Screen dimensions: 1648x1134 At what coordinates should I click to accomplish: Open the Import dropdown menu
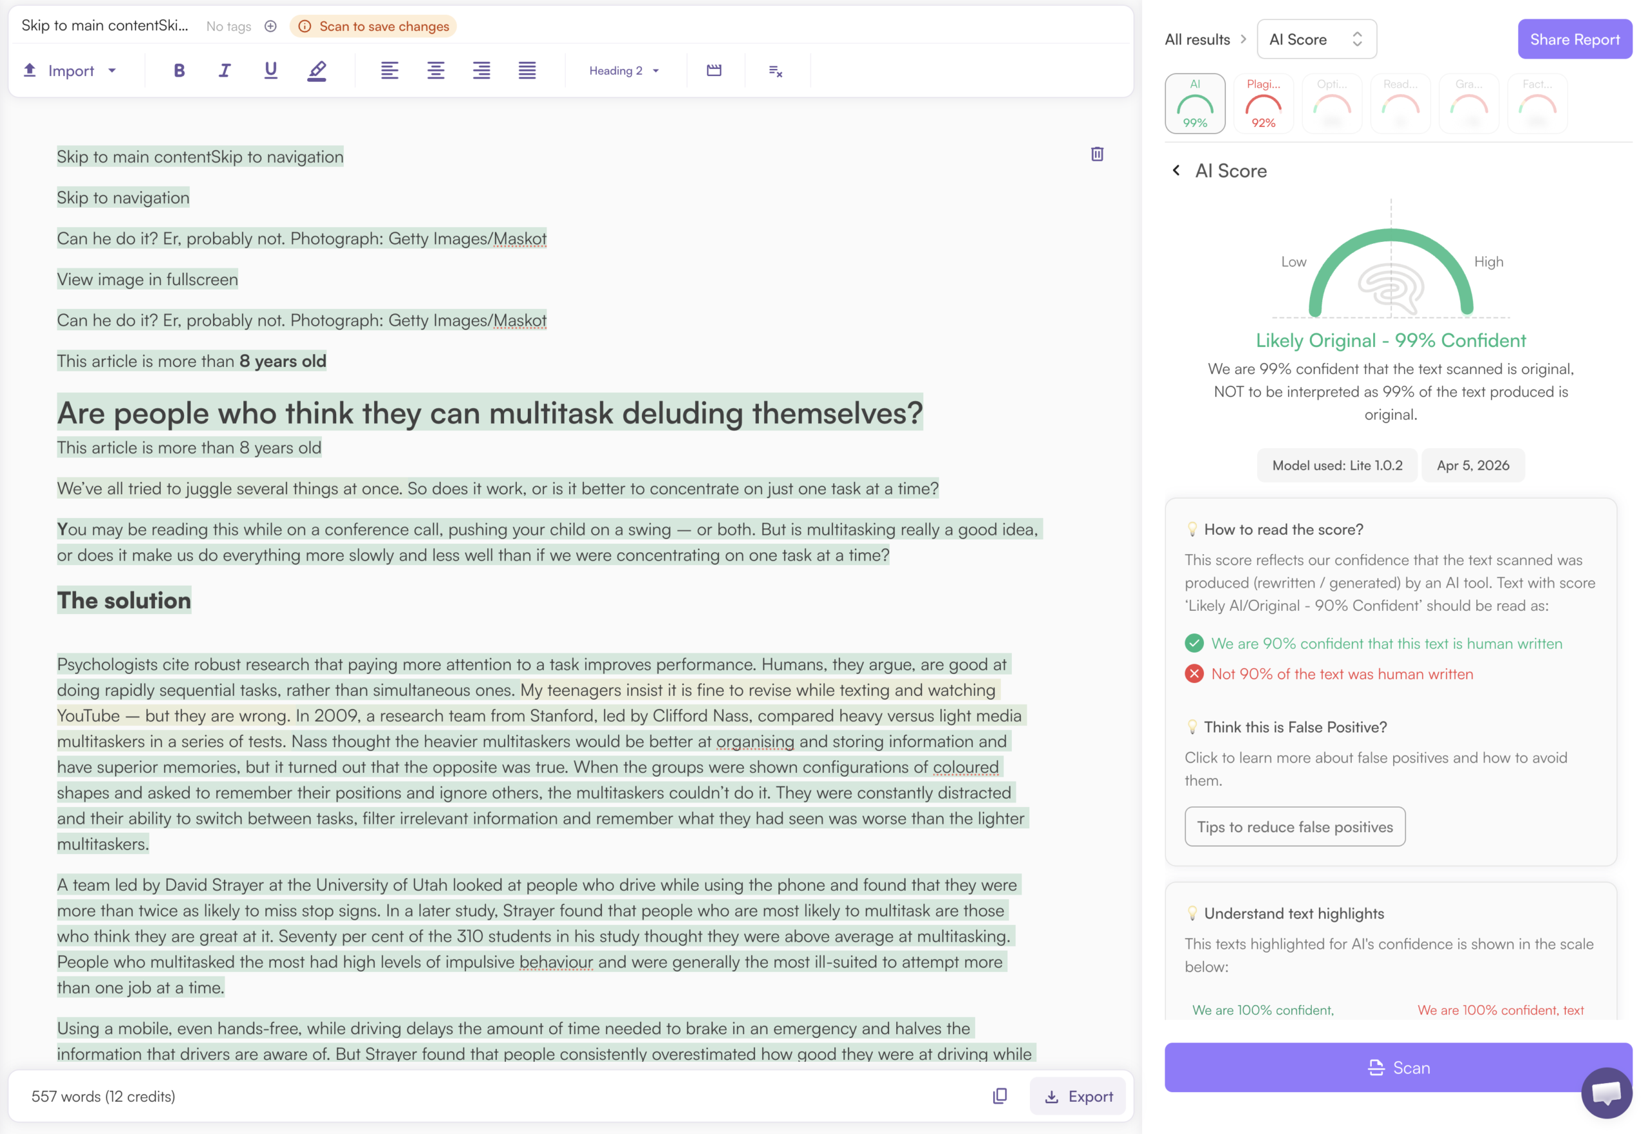pyautogui.click(x=70, y=70)
